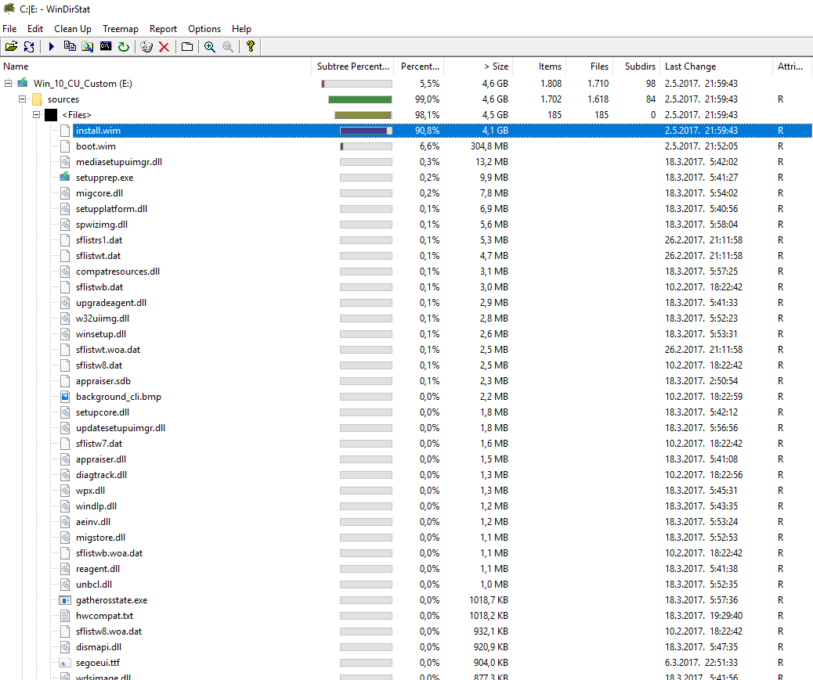The image size is (813, 680).
Task: Collapse the sources folder node
Action: [x=22, y=99]
